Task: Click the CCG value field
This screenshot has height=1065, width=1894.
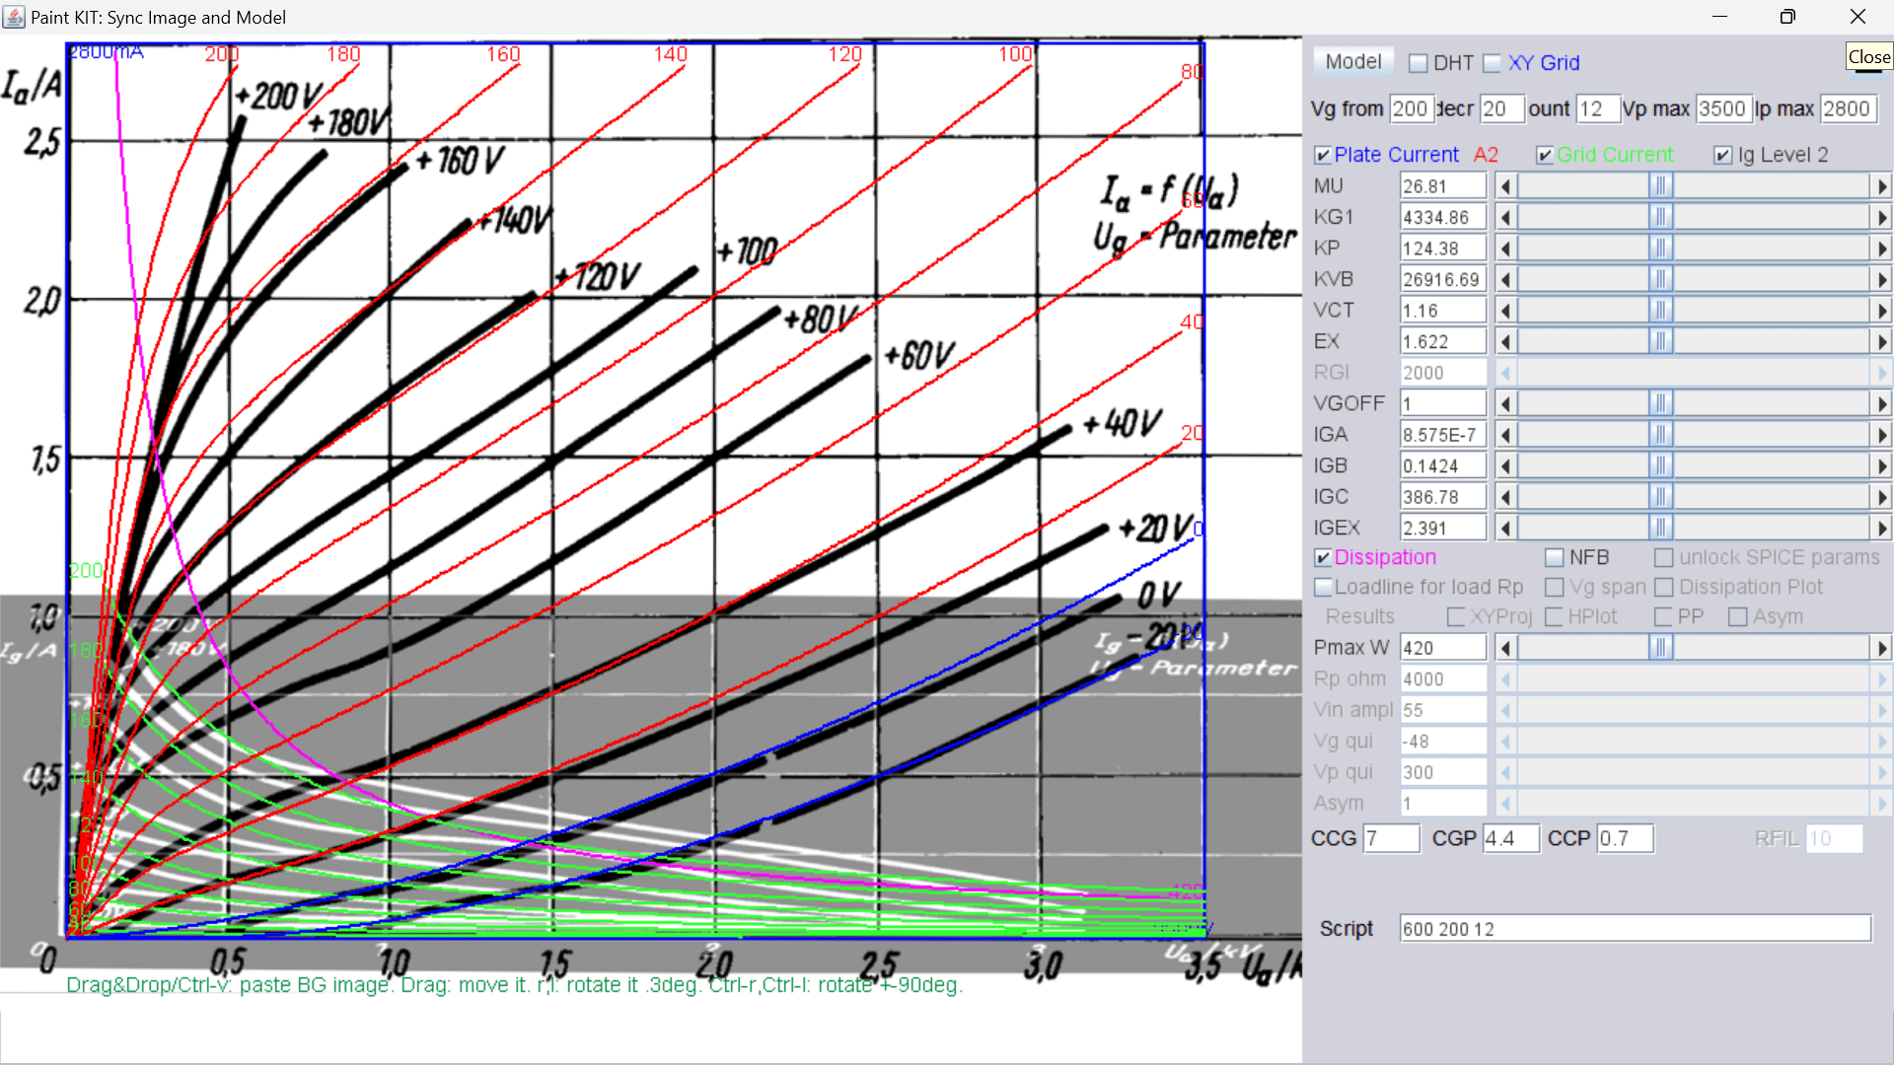Action: (1392, 839)
